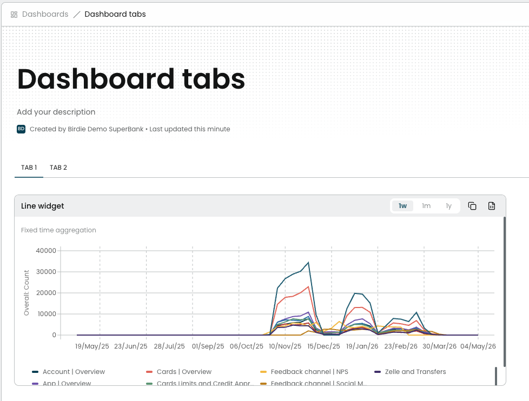529x401 pixels.
Task: Click the 23/Feb/26 x-axis label
Action: click(x=401, y=346)
